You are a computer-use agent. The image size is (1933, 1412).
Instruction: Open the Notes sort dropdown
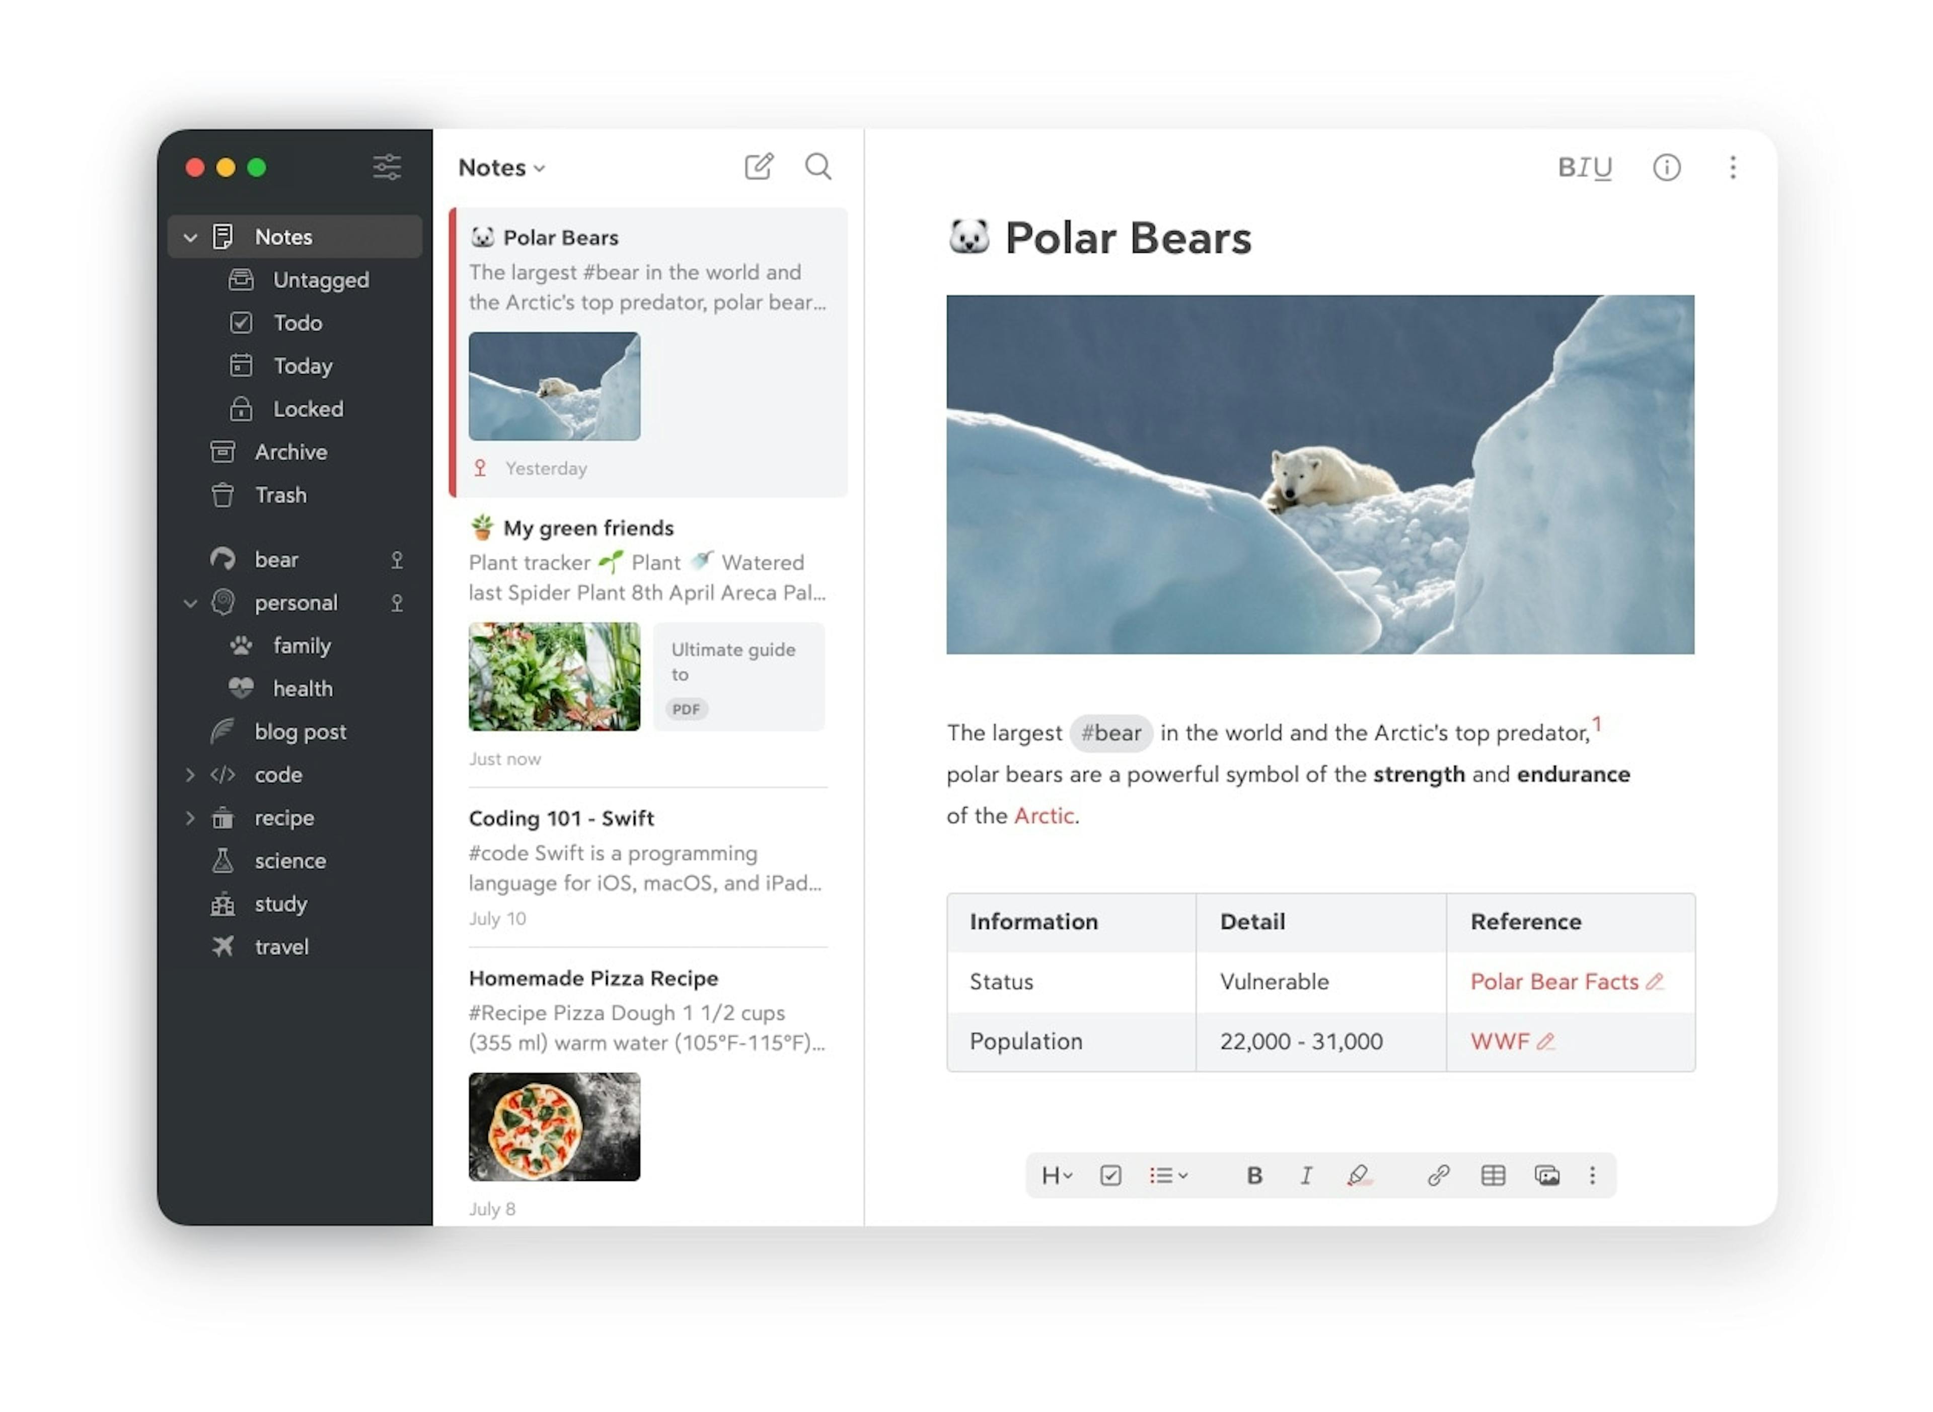(x=503, y=167)
